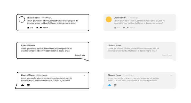The height and width of the screenshot is (103, 191).
Task: Open the three-dot menu in the gray bottom comment
Action: click(171, 75)
